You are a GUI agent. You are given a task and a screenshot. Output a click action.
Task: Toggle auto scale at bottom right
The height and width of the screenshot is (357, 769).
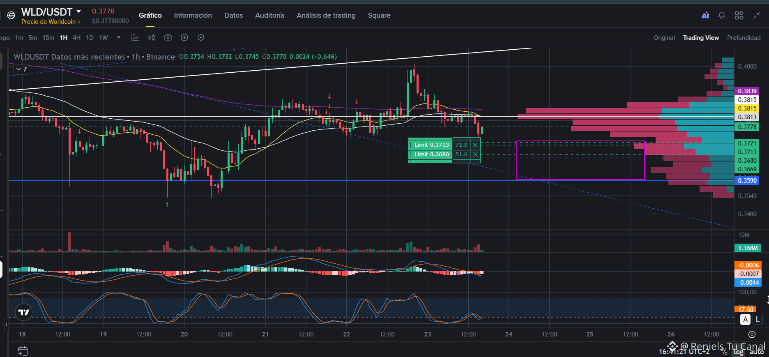point(756,352)
